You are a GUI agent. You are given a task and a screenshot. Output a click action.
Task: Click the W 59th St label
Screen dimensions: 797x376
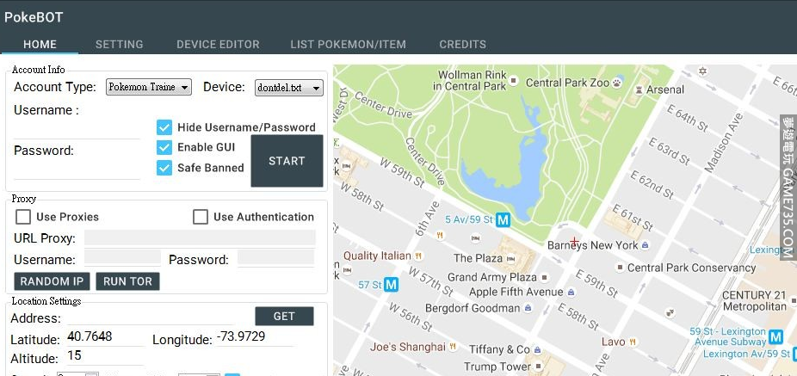(x=403, y=172)
